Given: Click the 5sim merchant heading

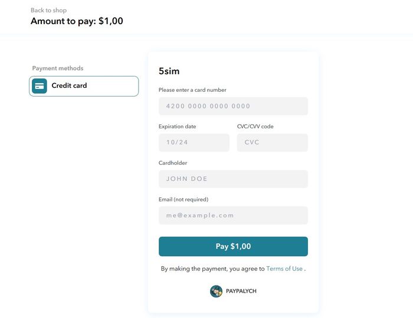Looking at the screenshot, I should click(x=169, y=71).
